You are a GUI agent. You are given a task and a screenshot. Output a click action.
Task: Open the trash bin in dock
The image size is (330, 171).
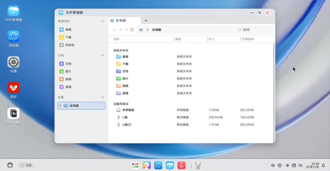[198, 166]
